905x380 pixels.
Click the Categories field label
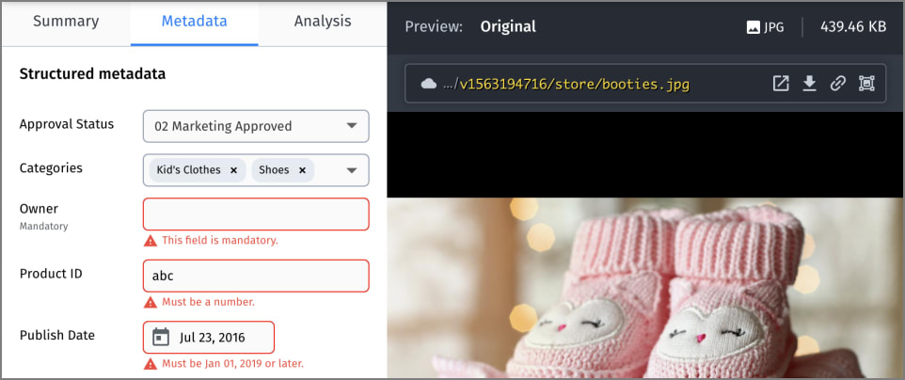[51, 168]
